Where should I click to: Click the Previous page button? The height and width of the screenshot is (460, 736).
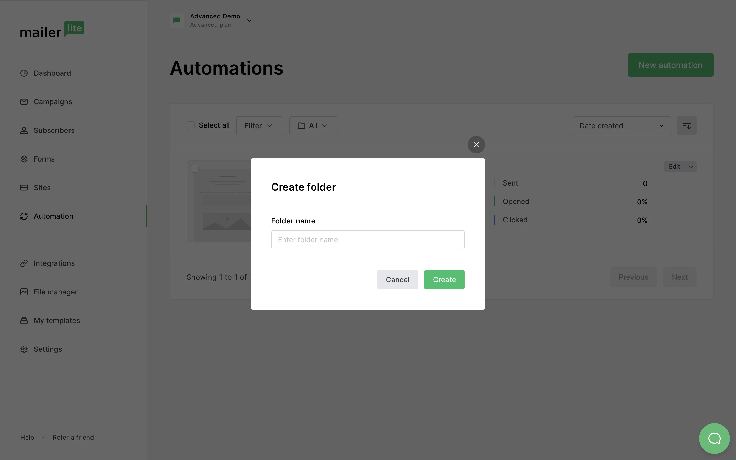(633, 277)
